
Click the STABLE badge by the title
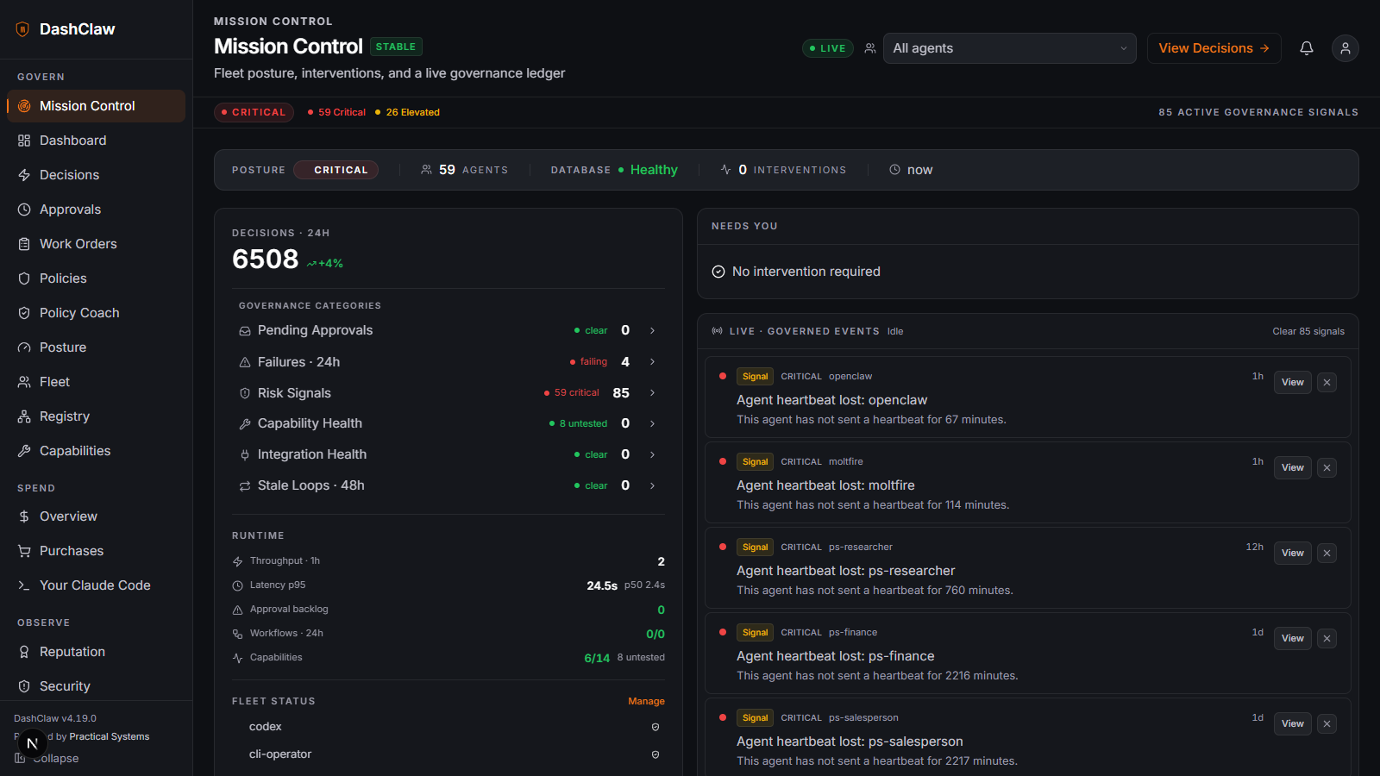click(x=396, y=47)
